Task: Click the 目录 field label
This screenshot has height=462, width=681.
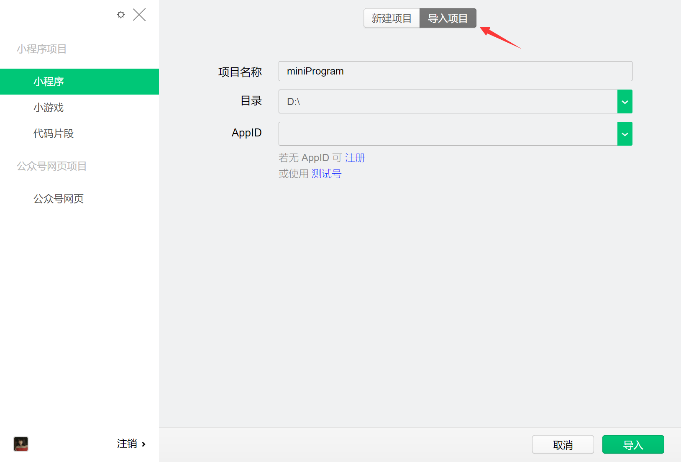Action: tap(251, 101)
